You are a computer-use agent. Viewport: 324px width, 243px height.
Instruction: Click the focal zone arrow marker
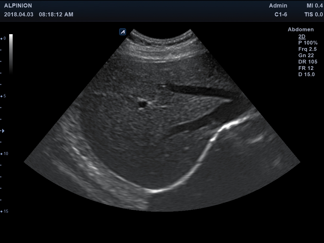pyautogui.click(x=3, y=131)
